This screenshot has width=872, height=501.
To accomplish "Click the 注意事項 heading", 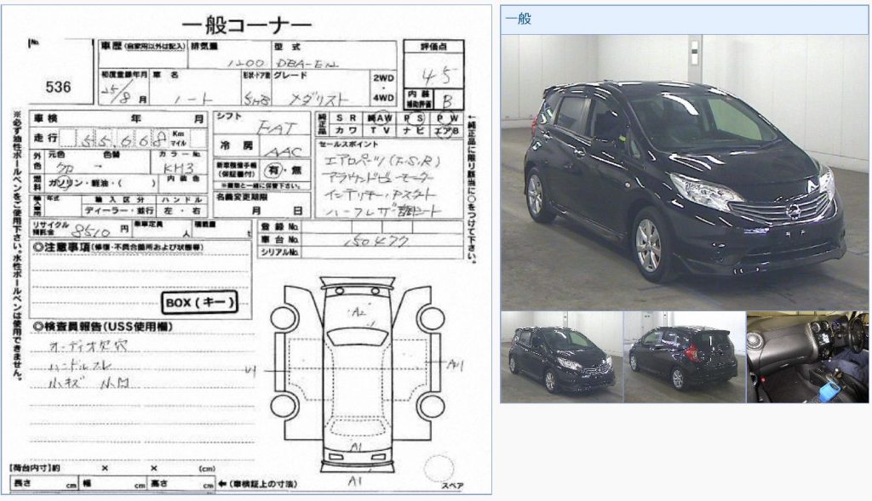I will point(118,247).
